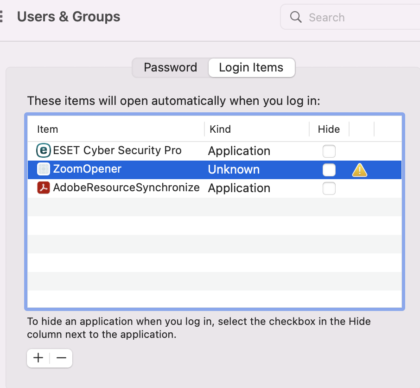Select the Login Items tab
The image size is (420, 388).
pos(251,67)
